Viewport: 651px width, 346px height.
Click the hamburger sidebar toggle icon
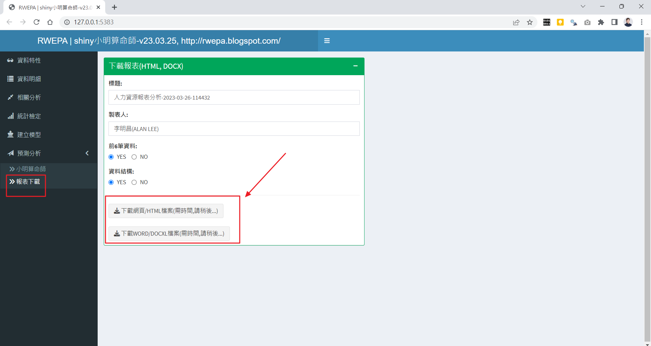point(327,41)
